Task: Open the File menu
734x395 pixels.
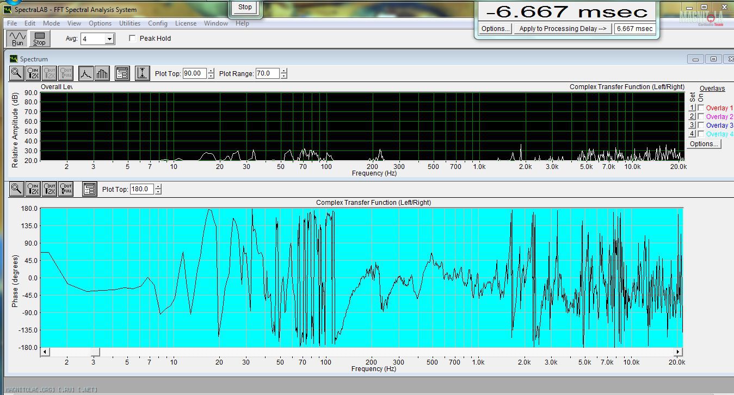Action: tap(12, 23)
